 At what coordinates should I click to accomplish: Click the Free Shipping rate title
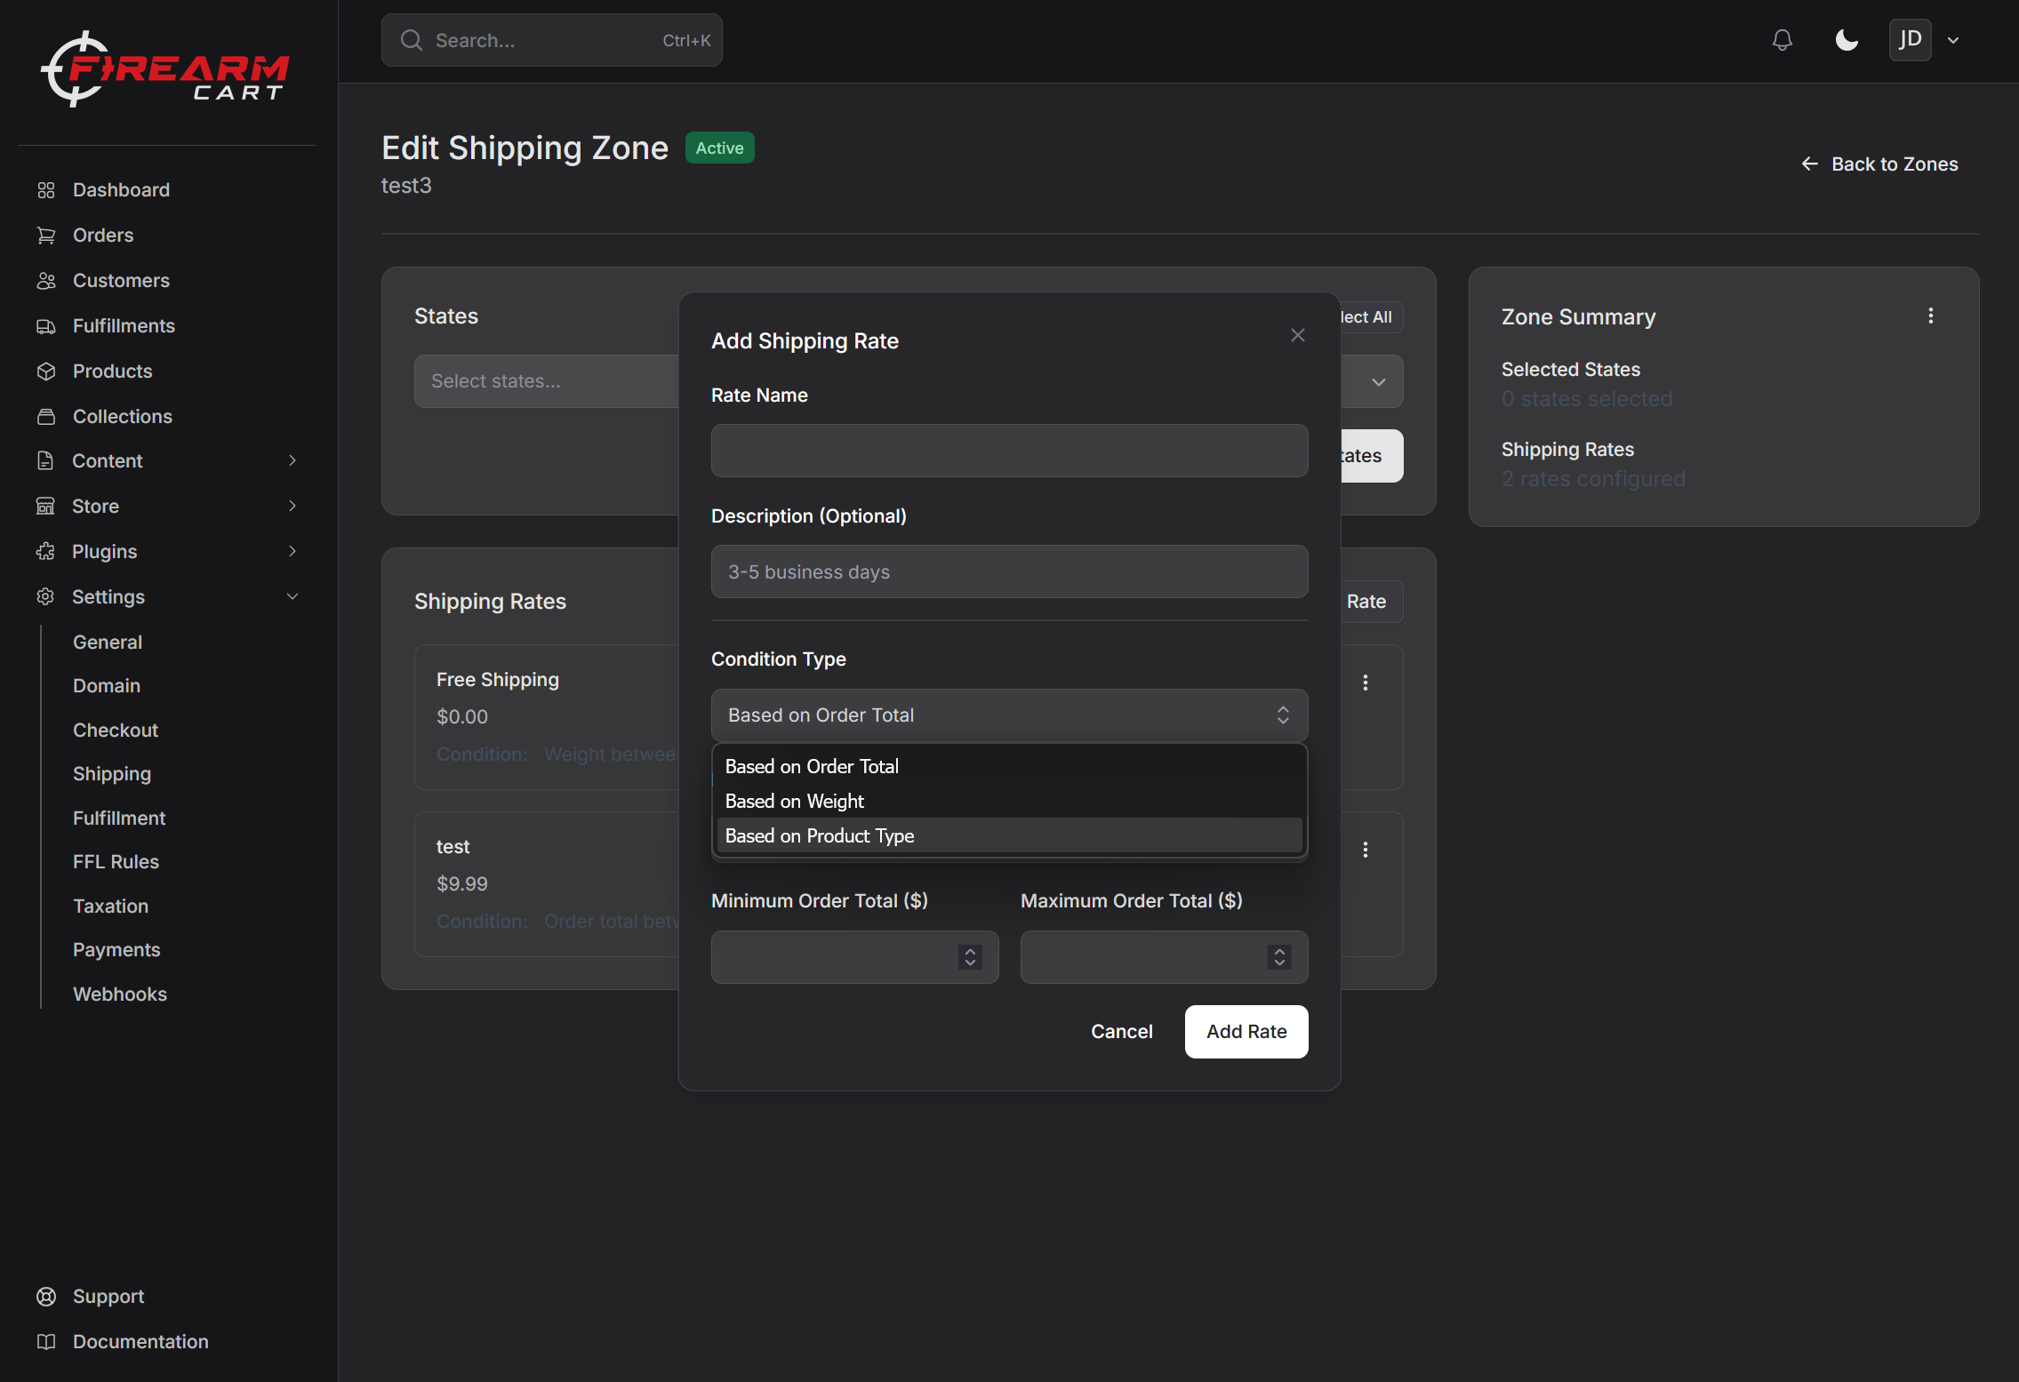(498, 680)
